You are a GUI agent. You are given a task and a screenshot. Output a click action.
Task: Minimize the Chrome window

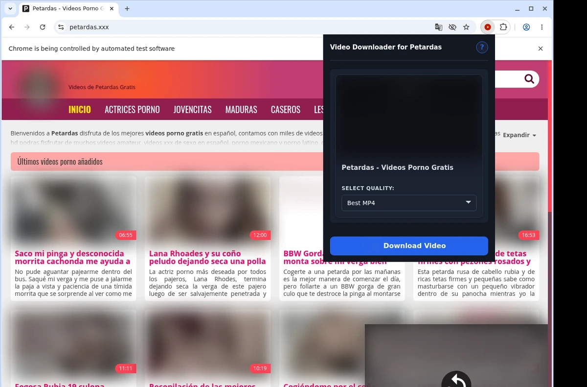pyautogui.click(x=518, y=9)
